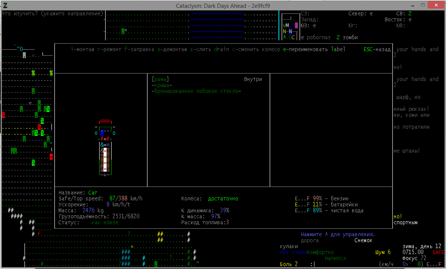Image resolution: width=446 pixels, height=269 pixels.
Task: Select the [рама] part entry
Action: 160,79
